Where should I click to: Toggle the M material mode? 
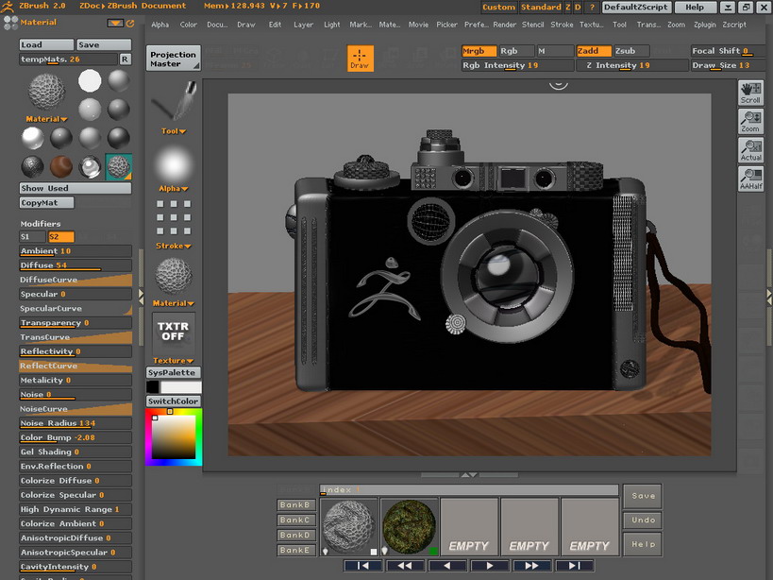coord(555,51)
